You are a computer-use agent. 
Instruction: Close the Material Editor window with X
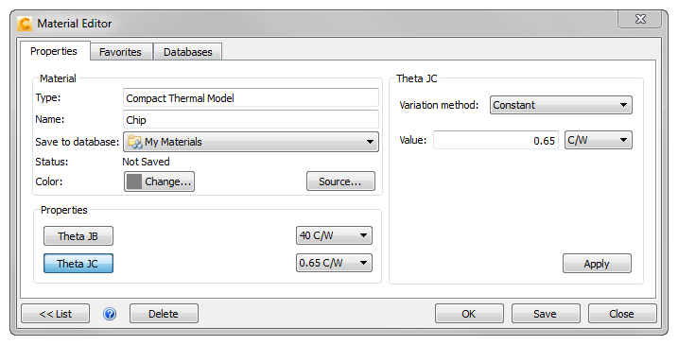640,20
